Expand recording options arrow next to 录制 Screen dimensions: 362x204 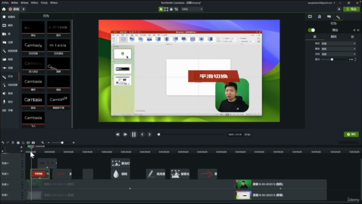click(x=24, y=9)
